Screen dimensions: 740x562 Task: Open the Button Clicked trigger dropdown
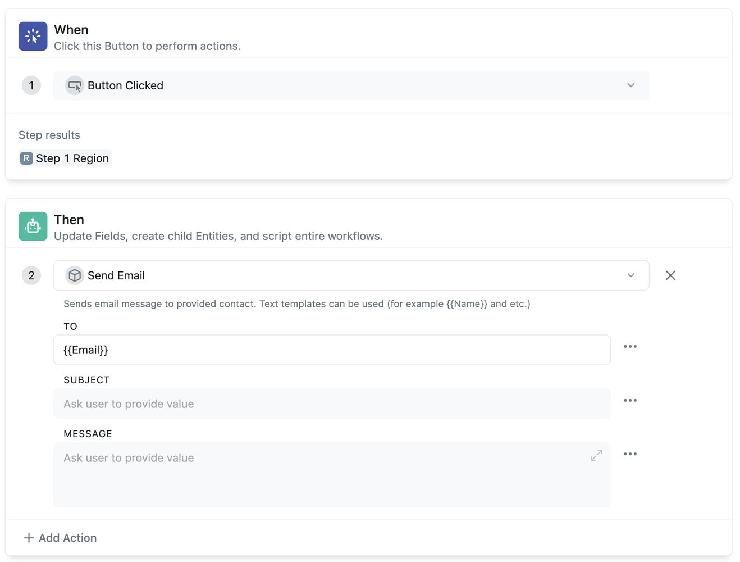[351, 85]
